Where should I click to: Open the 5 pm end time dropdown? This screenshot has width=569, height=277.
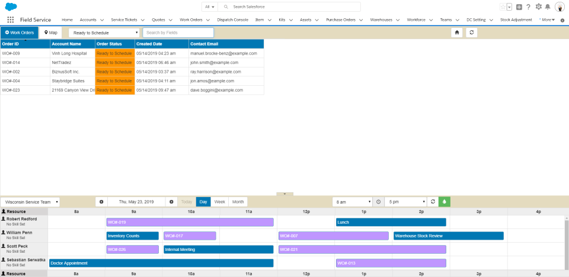pyautogui.click(x=405, y=202)
